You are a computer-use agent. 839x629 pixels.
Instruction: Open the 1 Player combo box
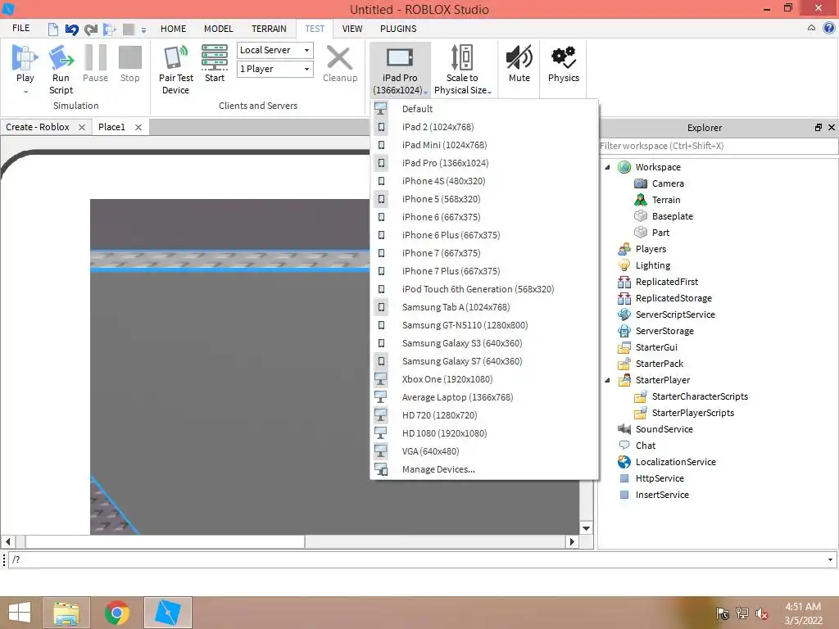pos(275,69)
